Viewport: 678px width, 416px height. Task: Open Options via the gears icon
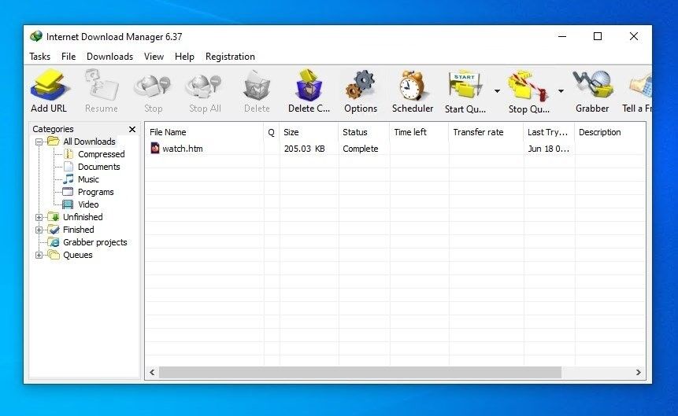[360, 85]
